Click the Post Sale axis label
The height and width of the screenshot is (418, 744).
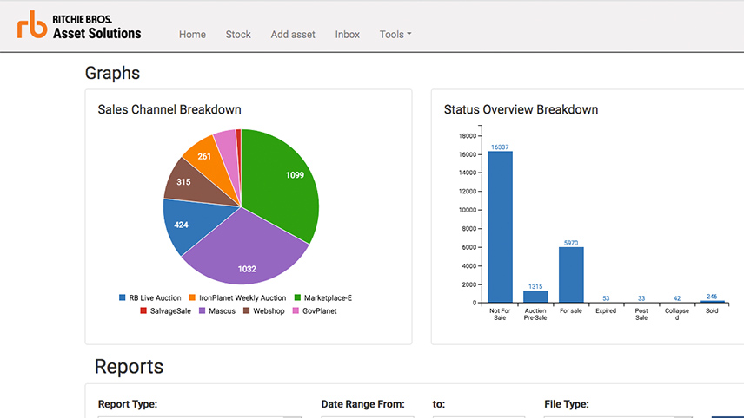641,314
